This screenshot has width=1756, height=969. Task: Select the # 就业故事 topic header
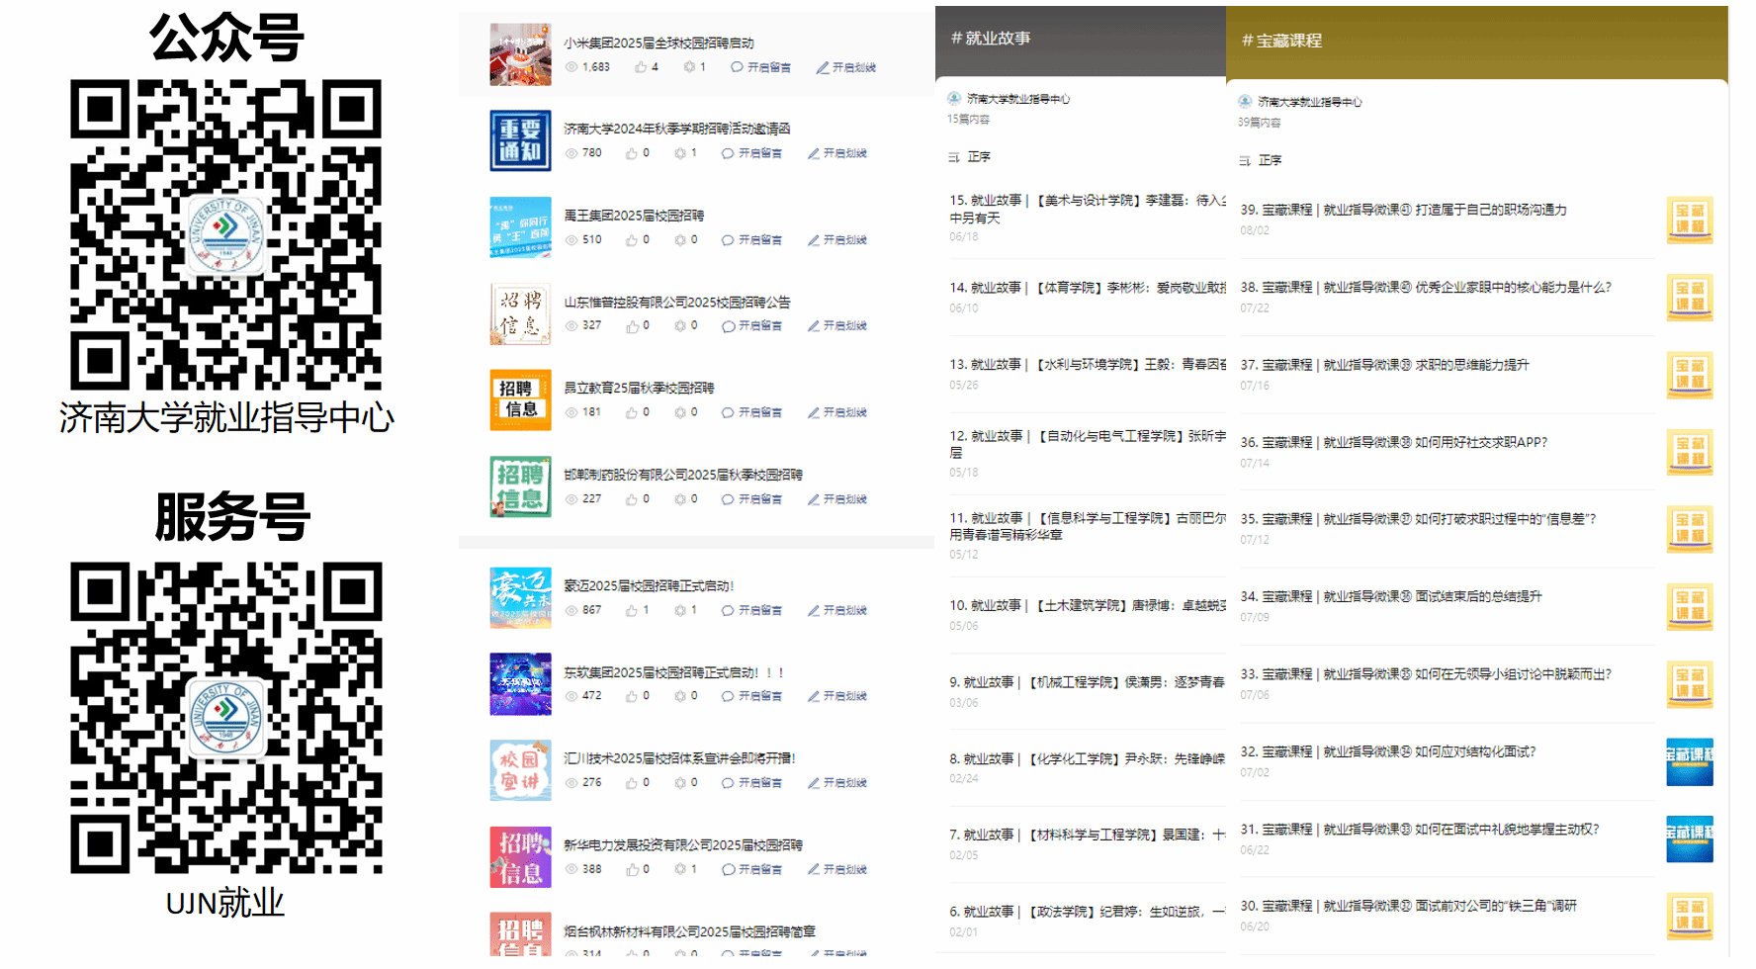[991, 39]
